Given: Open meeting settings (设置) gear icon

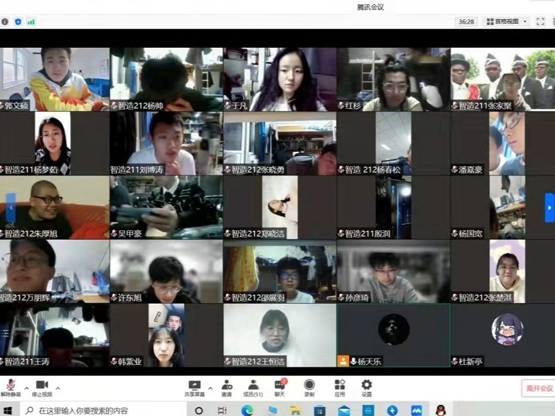Looking at the screenshot, I should click(x=366, y=385).
